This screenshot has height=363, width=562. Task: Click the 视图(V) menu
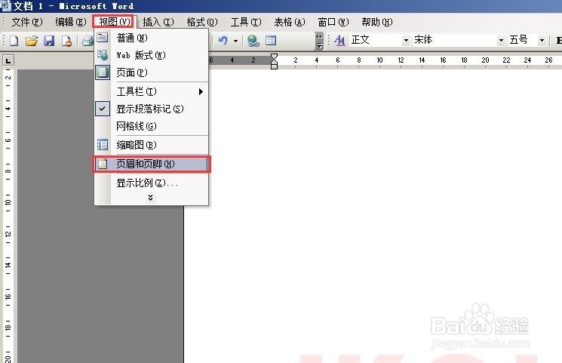(114, 22)
